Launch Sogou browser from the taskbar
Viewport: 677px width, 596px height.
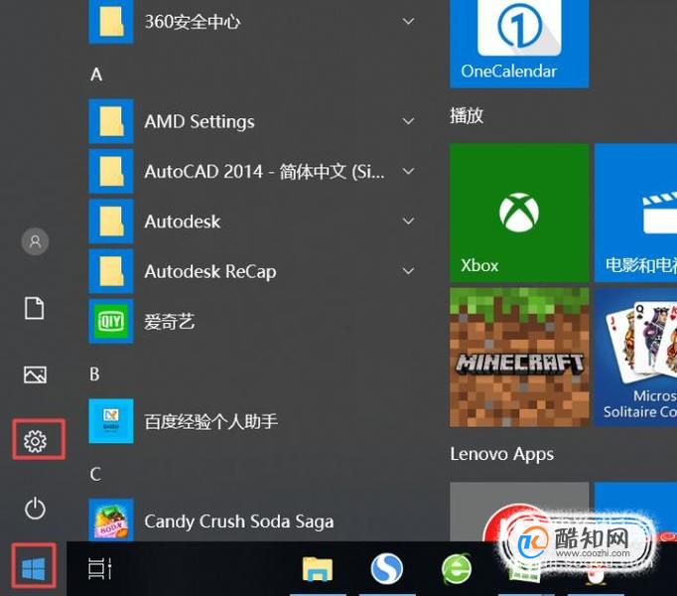coord(387,568)
